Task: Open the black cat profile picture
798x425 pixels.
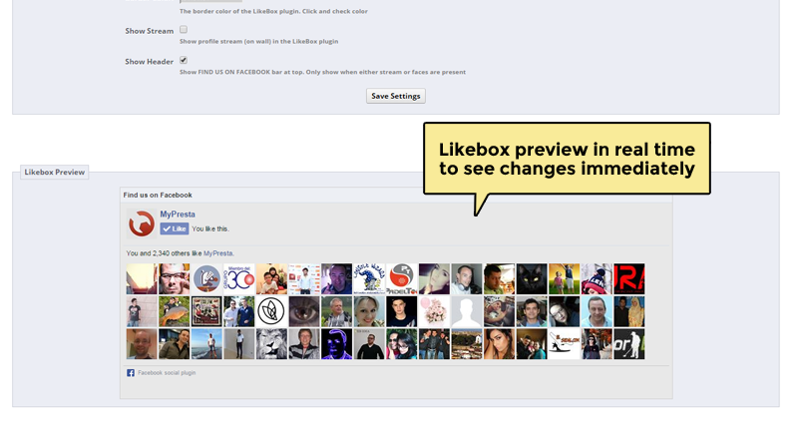Action: click(x=532, y=279)
